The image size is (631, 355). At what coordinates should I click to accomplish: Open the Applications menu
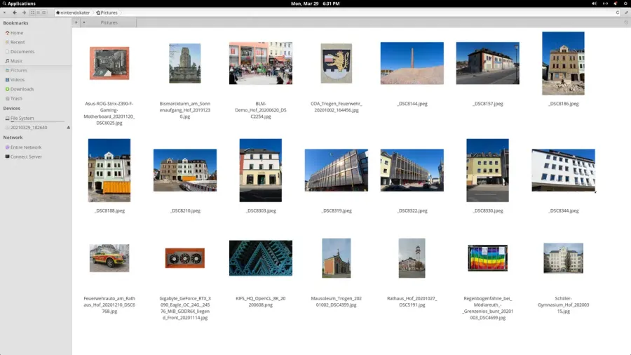point(19,4)
